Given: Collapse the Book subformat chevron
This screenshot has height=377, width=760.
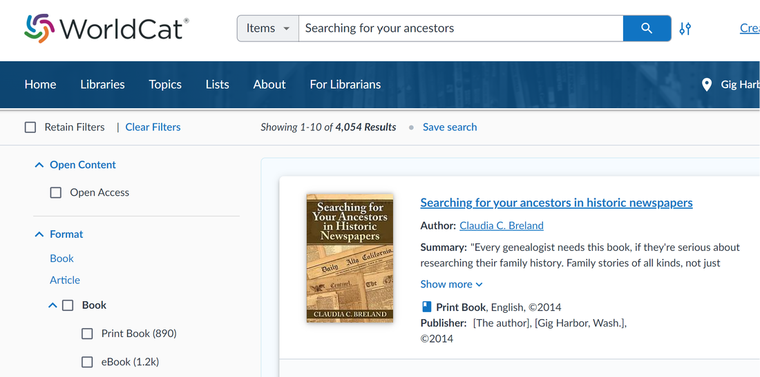Looking at the screenshot, I should click(x=53, y=305).
